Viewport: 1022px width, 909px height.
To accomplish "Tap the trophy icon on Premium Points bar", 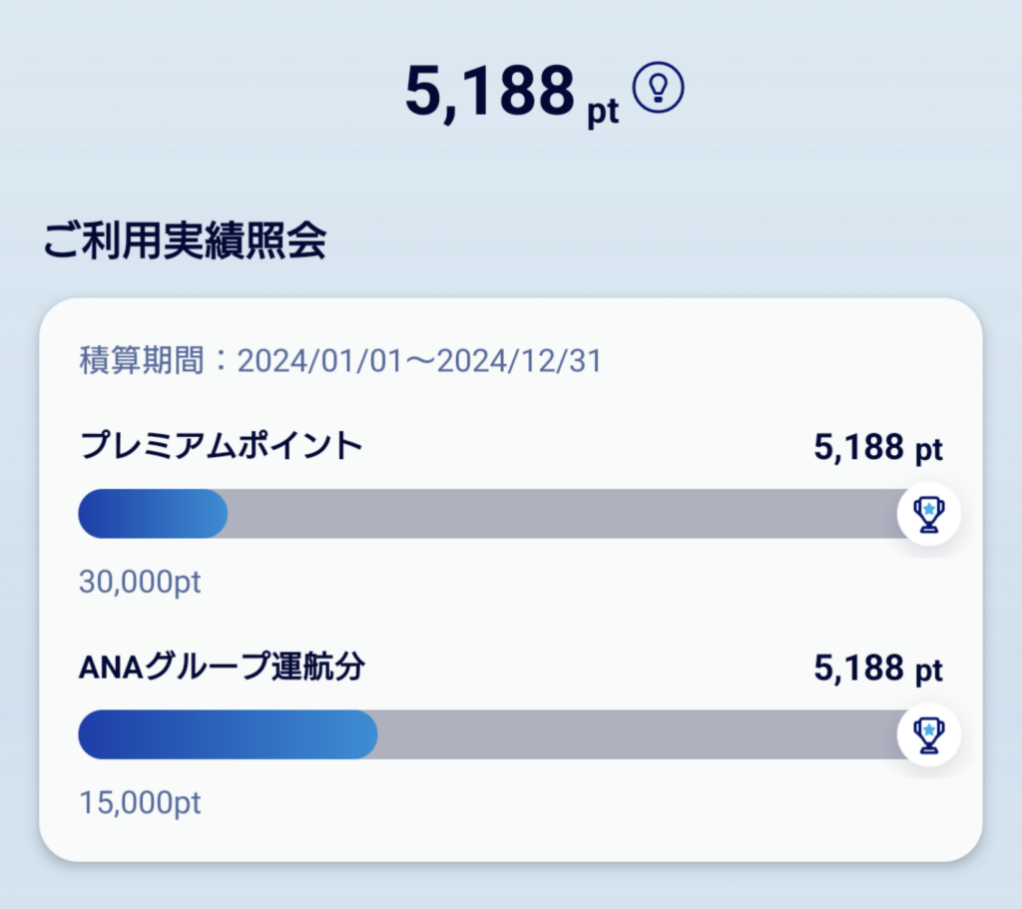I will click(x=929, y=514).
